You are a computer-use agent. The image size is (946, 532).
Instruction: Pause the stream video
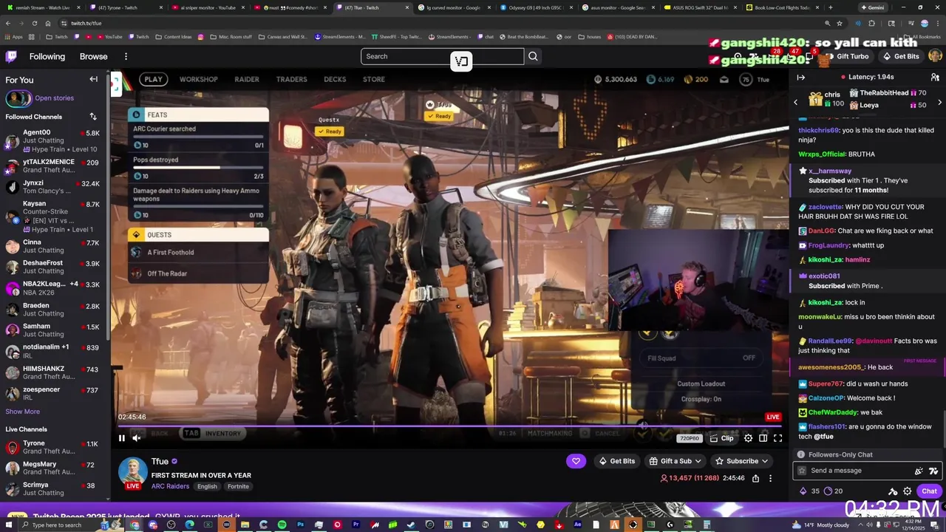point(122,438)
